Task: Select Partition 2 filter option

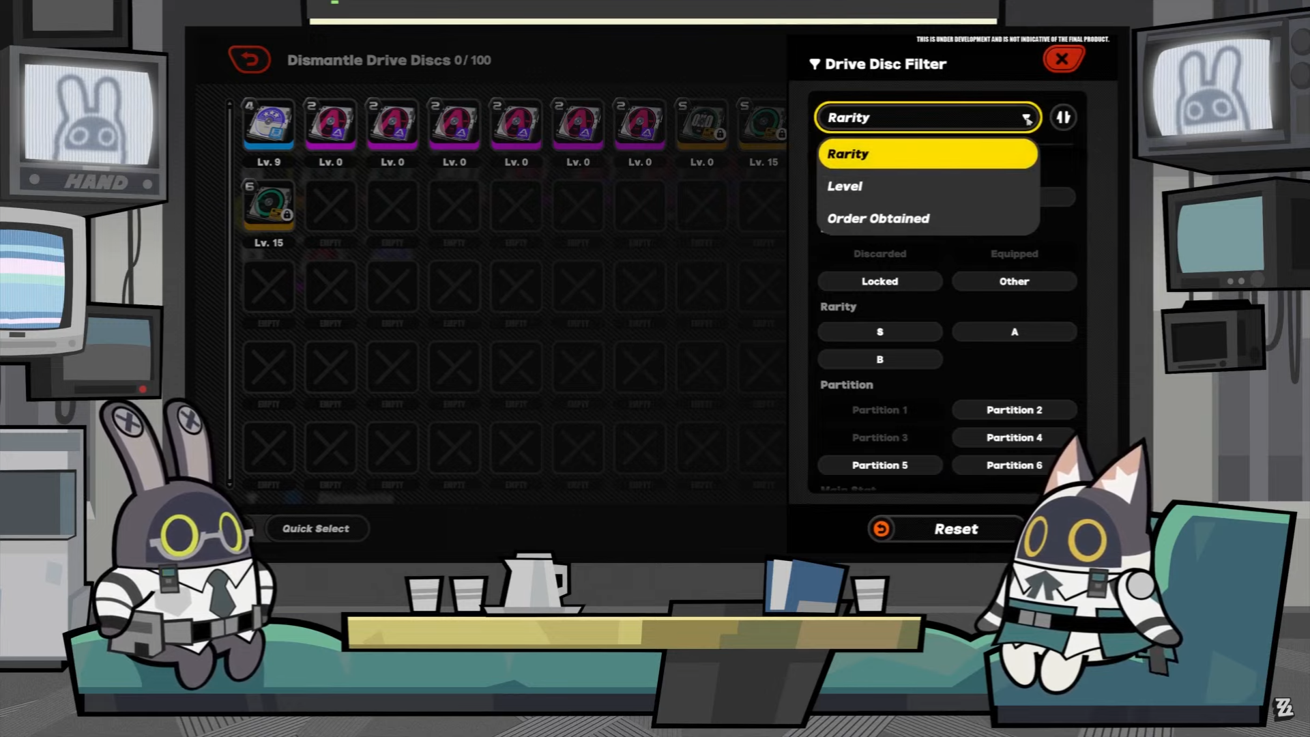Action: [1014, 409]
